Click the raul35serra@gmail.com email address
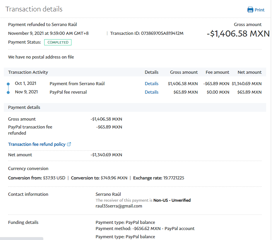Screen dimensions: 272x240 tap(119, 206)
